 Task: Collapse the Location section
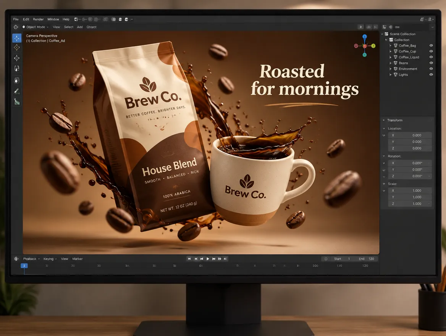tap(384, 129)
